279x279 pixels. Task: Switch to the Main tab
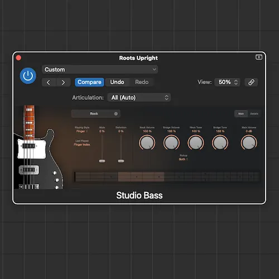(x=241, y=114)
